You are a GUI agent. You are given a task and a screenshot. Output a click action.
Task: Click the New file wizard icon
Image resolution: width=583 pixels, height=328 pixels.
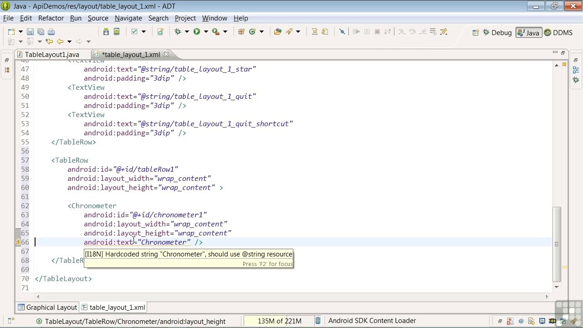coord(11,31)
